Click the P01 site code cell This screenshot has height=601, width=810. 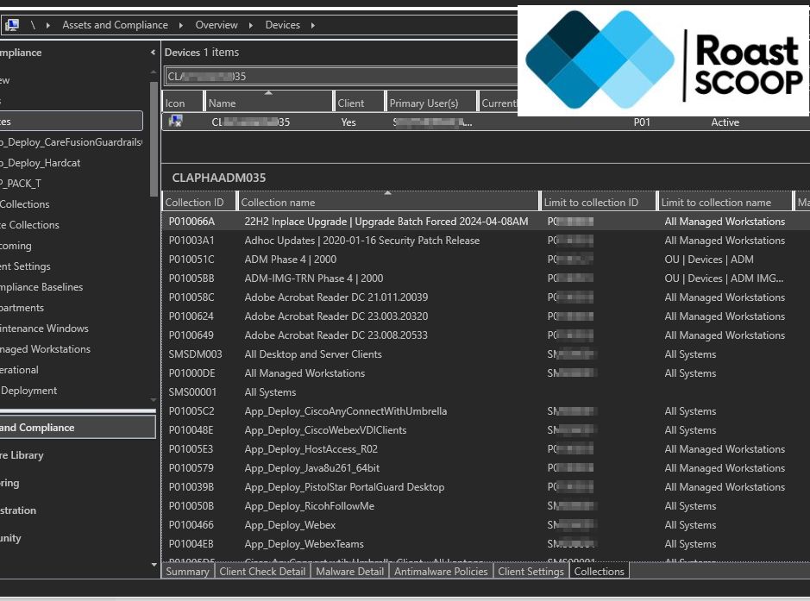click(x=642, y=122)
